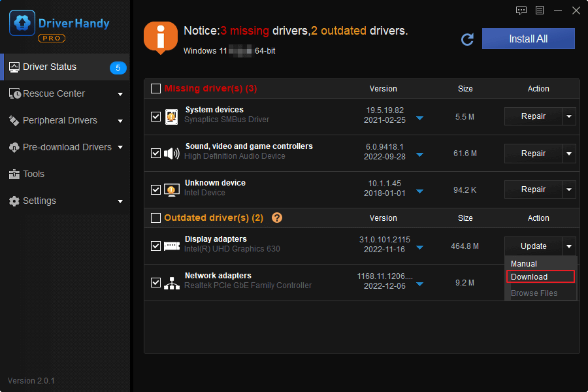Screen dimensions: 588x392
Task: Click the blue badge showing 5
Action: point(118,67)
